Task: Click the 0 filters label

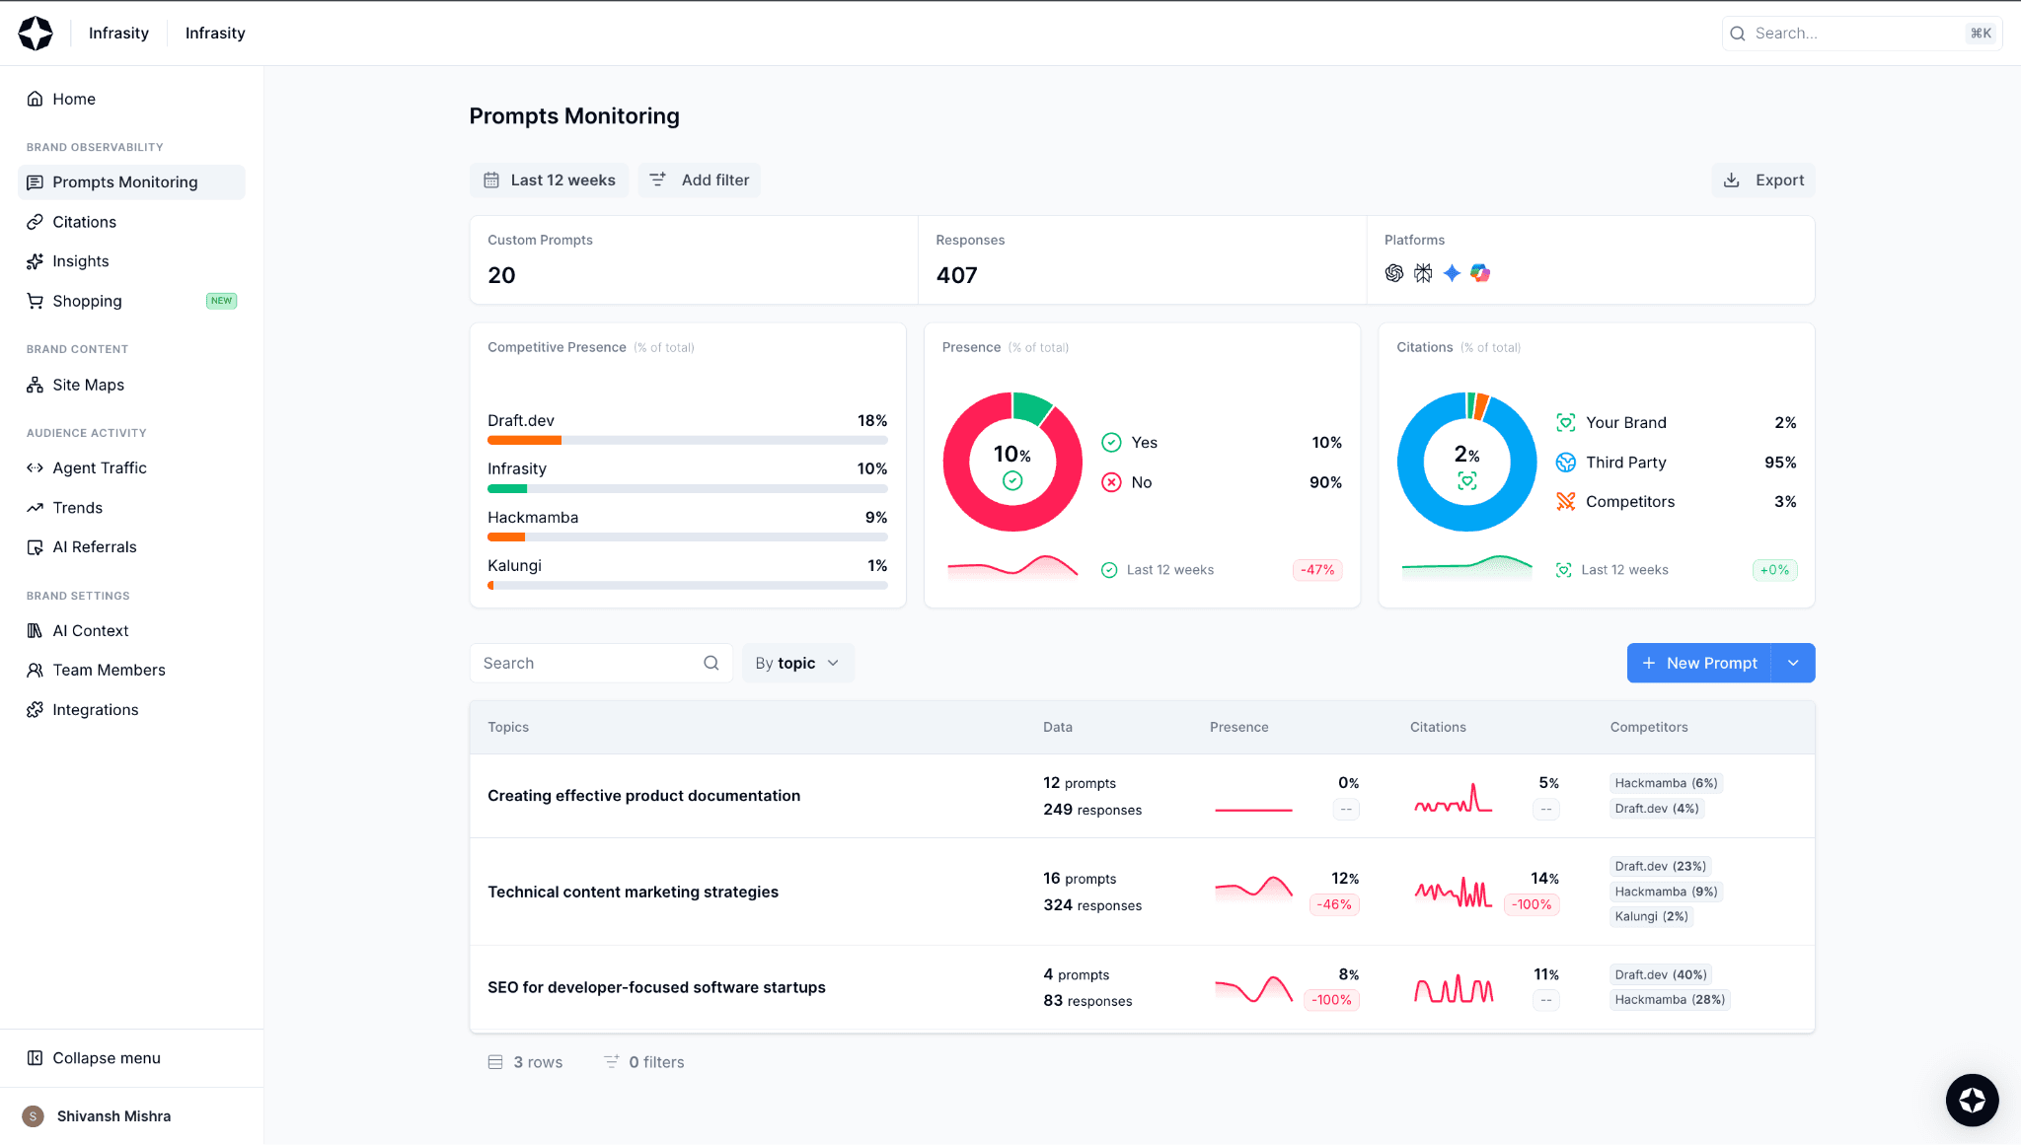Action: (657, 1062)
